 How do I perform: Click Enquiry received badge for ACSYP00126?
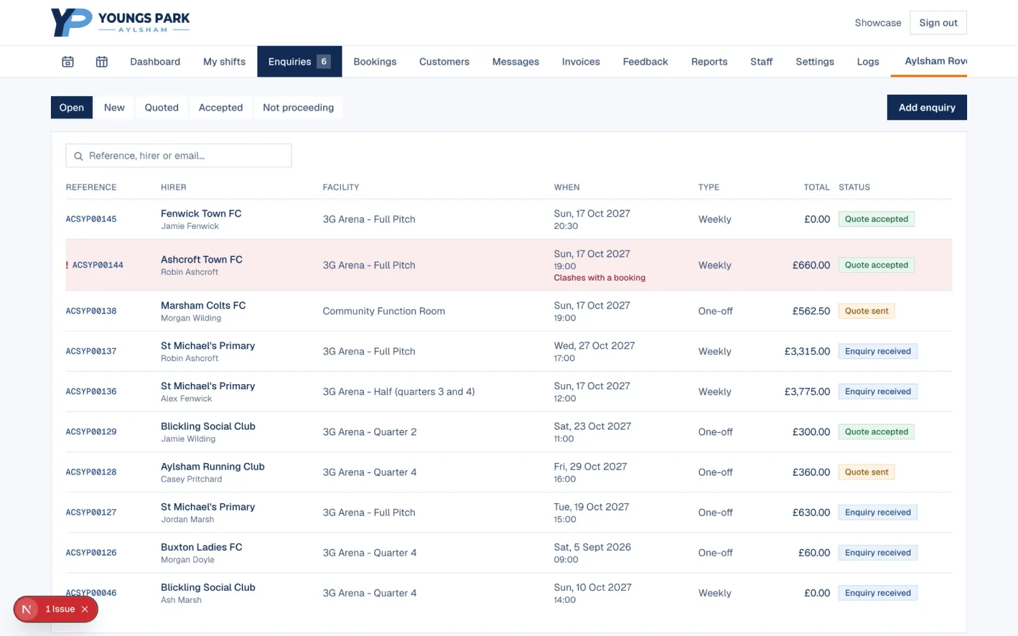click(x=878, y=553)
